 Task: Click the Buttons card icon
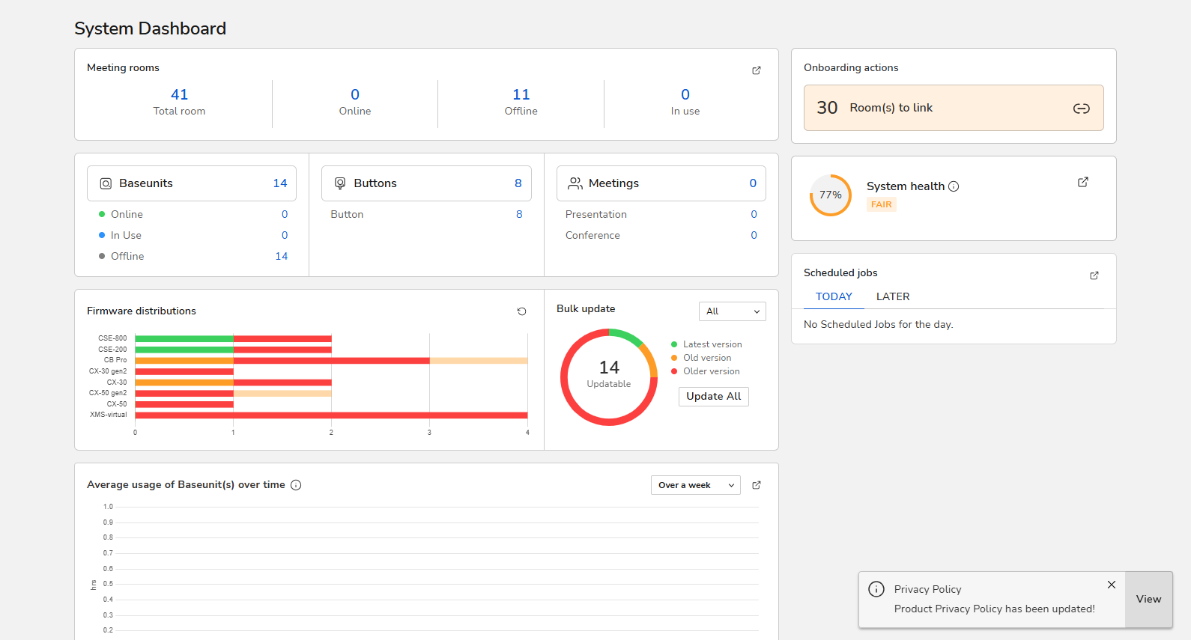tap(340, 183)
